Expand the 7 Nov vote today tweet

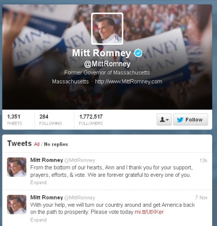39,220
